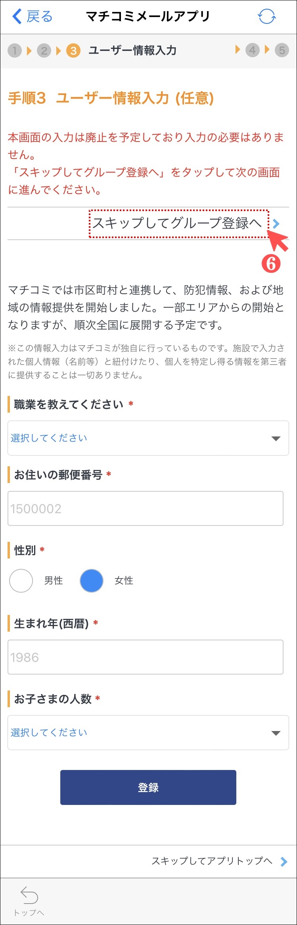Tap chevron beside スキップしてアプリトップへ

(284, 862)
